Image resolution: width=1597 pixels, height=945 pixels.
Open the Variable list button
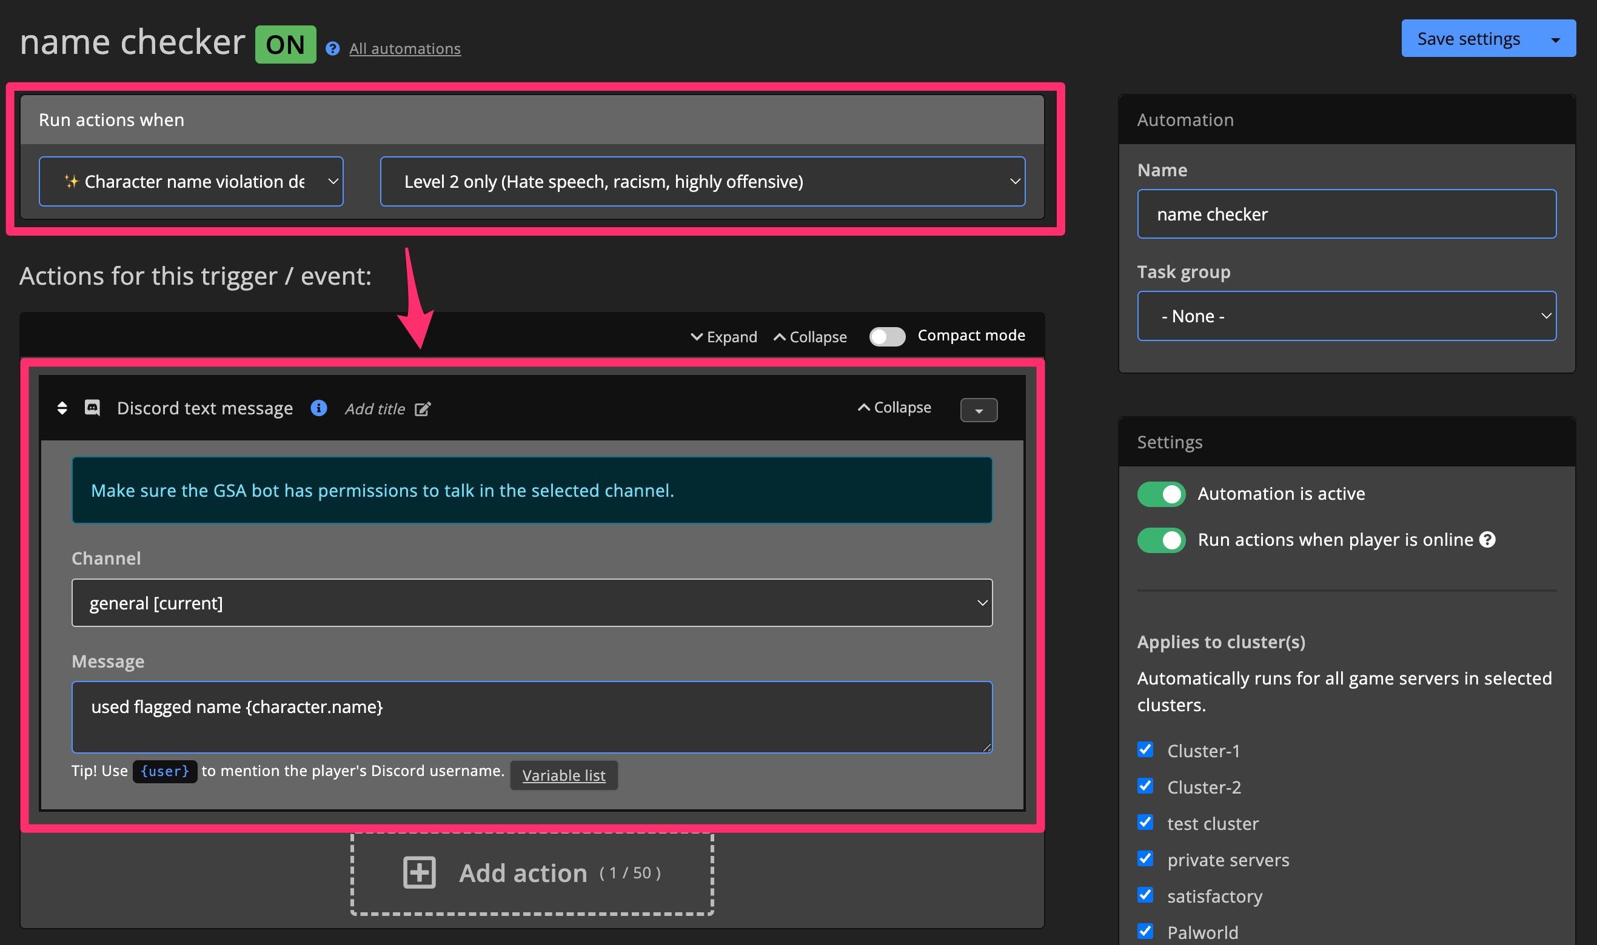(563, 775)
